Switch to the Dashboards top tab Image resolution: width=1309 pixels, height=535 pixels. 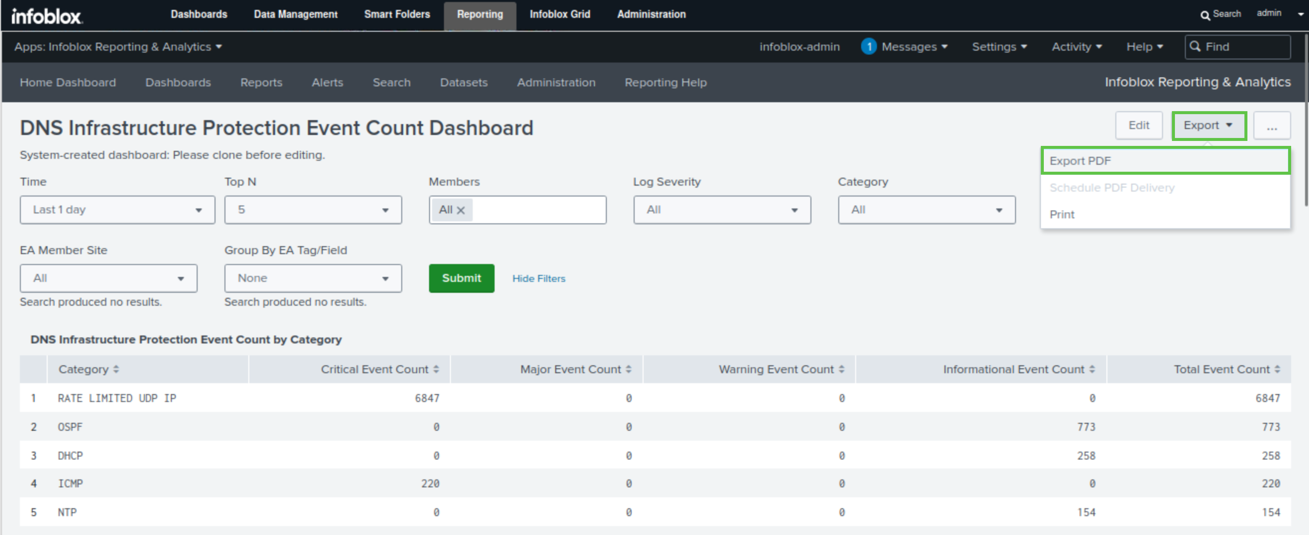pos(199,14)
